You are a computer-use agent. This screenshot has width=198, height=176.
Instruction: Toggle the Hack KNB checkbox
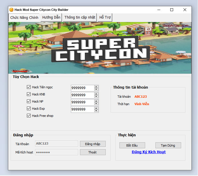[x=29, y=94]
